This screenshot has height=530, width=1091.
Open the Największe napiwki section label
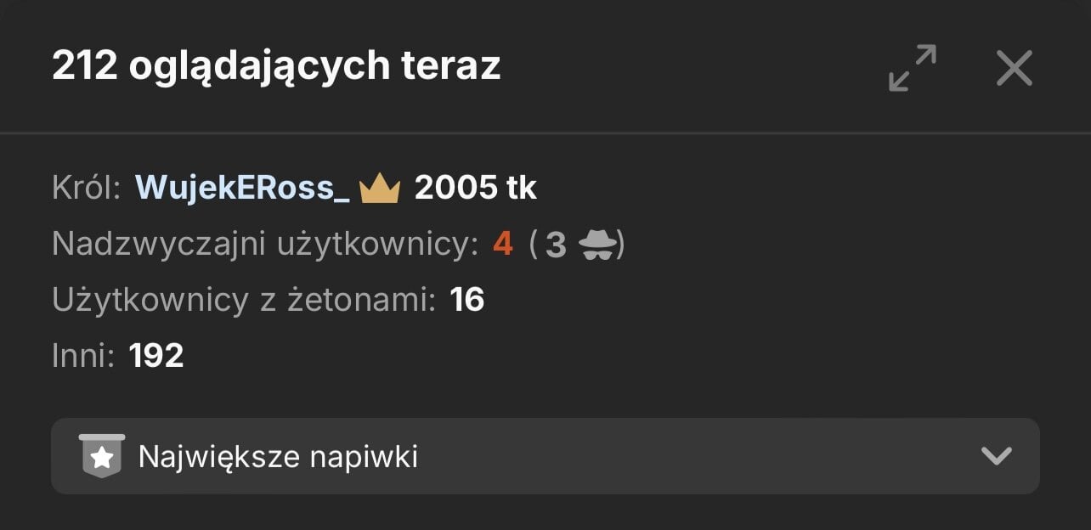tap(278, 457)
